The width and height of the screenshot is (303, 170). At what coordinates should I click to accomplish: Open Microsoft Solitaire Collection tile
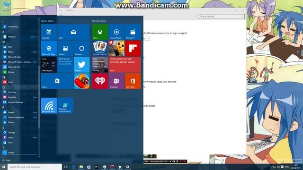[x=100, y=48]
